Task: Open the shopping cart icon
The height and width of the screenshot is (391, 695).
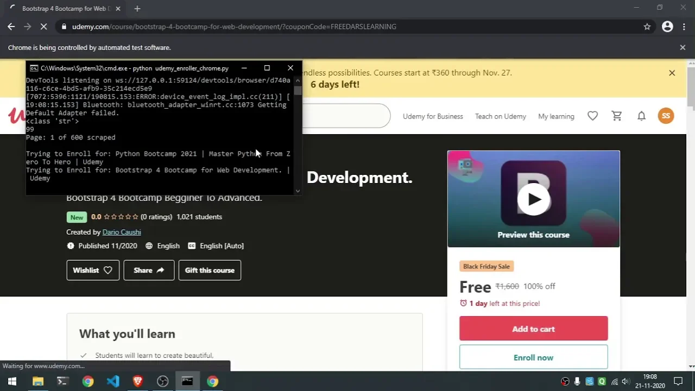Action: tap(617, 116)
